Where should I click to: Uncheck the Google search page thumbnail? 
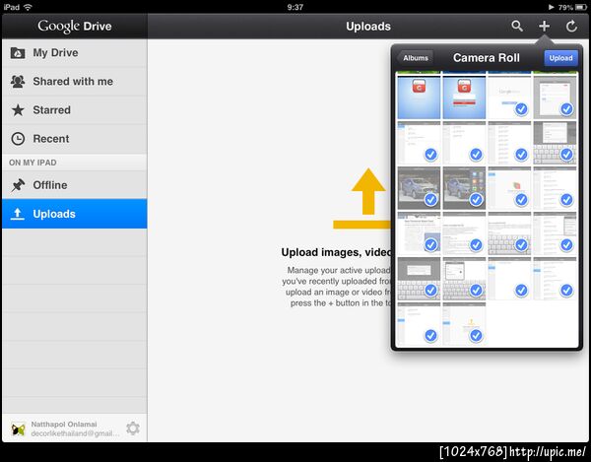[509, 98]
